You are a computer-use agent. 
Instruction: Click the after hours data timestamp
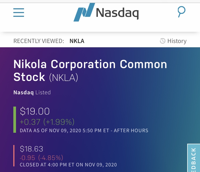84,131
